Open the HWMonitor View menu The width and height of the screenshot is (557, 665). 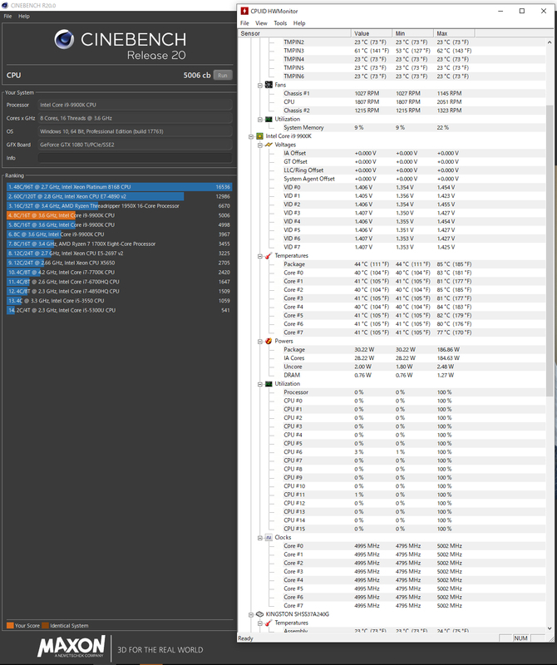coord(261,23)
